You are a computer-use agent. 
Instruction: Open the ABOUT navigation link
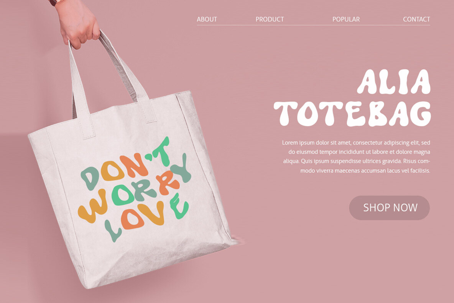tap(207, 20)
